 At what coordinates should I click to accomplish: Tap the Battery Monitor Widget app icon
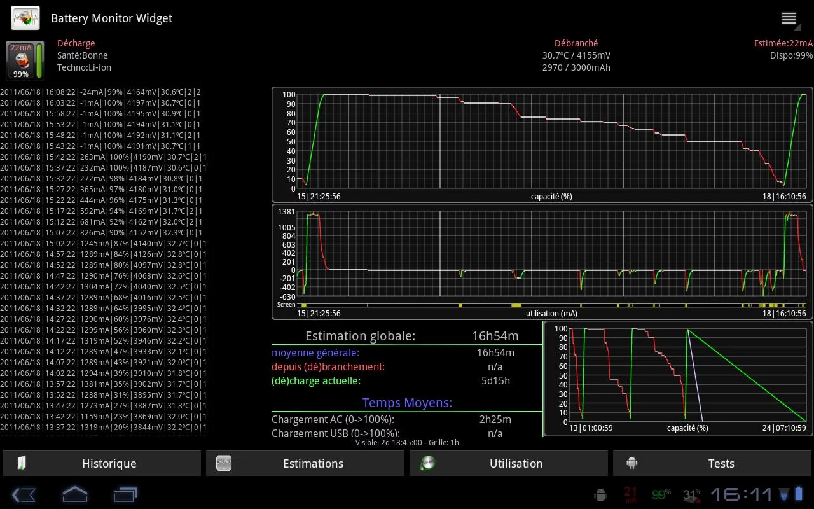25,18
